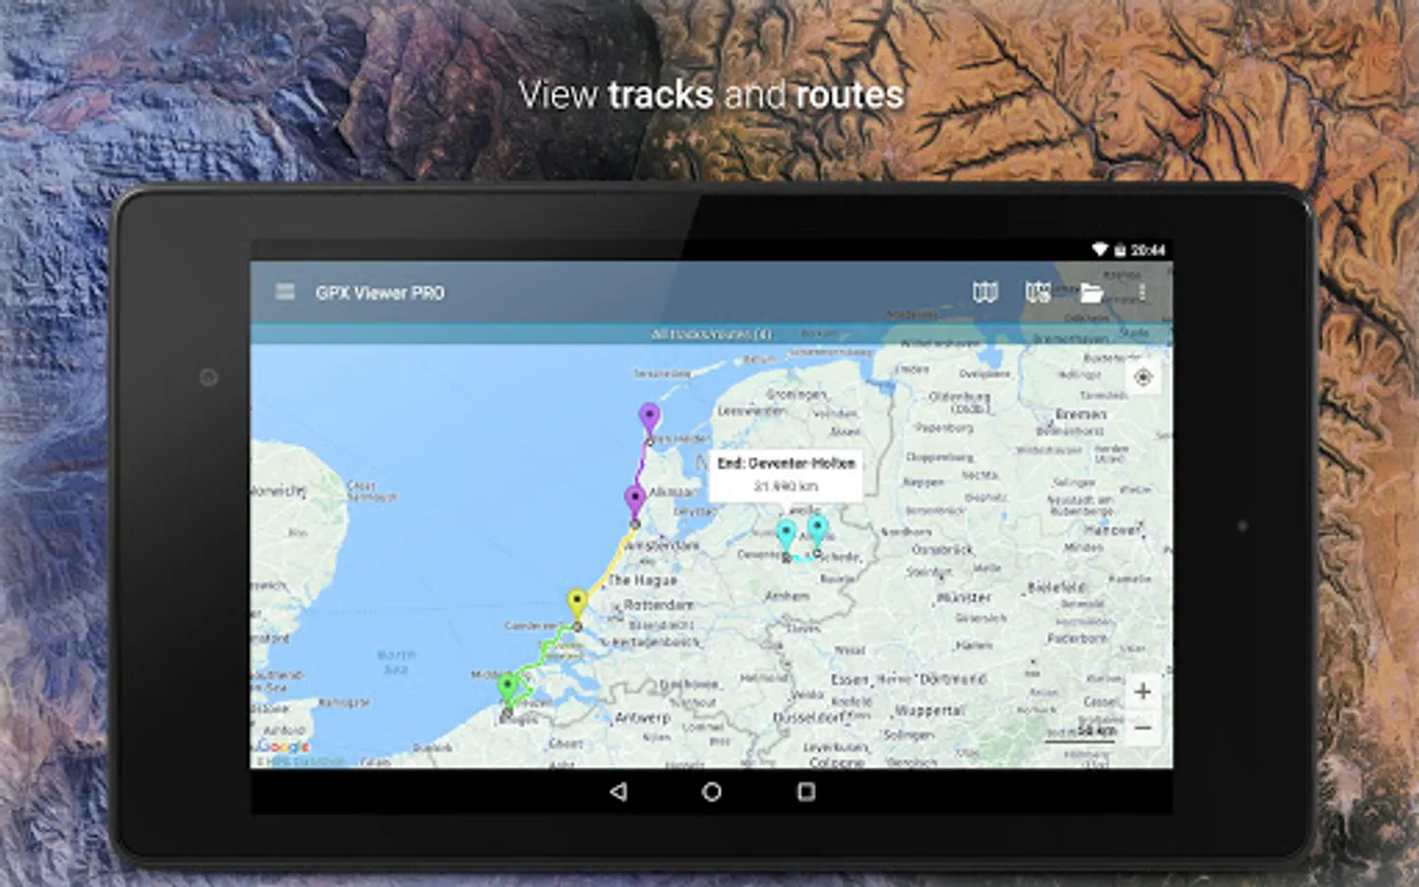This screenshot has width=1419, height=887.
Task: Tap the 20:44 clock in status bar
Action: coord(1148,250)
